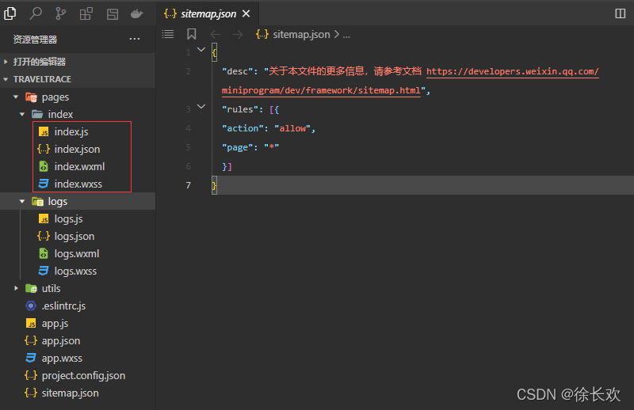Viewport: 634px width, 410px height.
Task: Open explorer more actions (three dots)
Action: click(x=134, y=40)
